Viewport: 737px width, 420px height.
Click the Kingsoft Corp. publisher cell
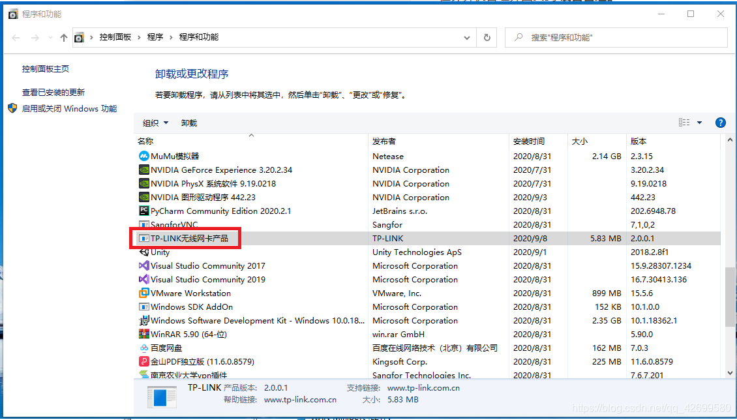[400, 362]
